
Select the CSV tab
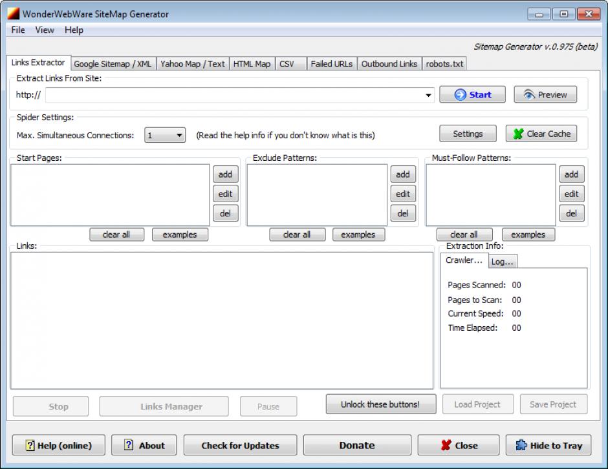click(291, 64)
